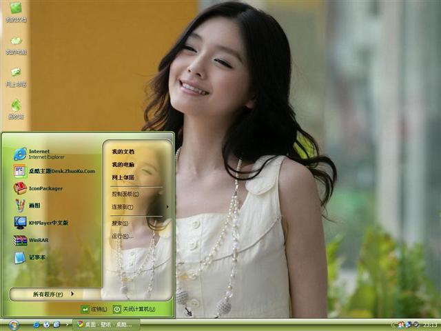The image size is (441, 331).
Task: Open 控制面板(C) control panel
Action: pyautogui.click(x=125, y=194)
